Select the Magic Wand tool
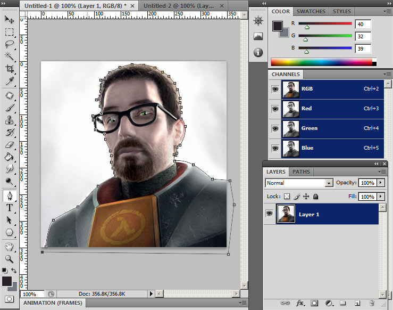 [9, 56]
